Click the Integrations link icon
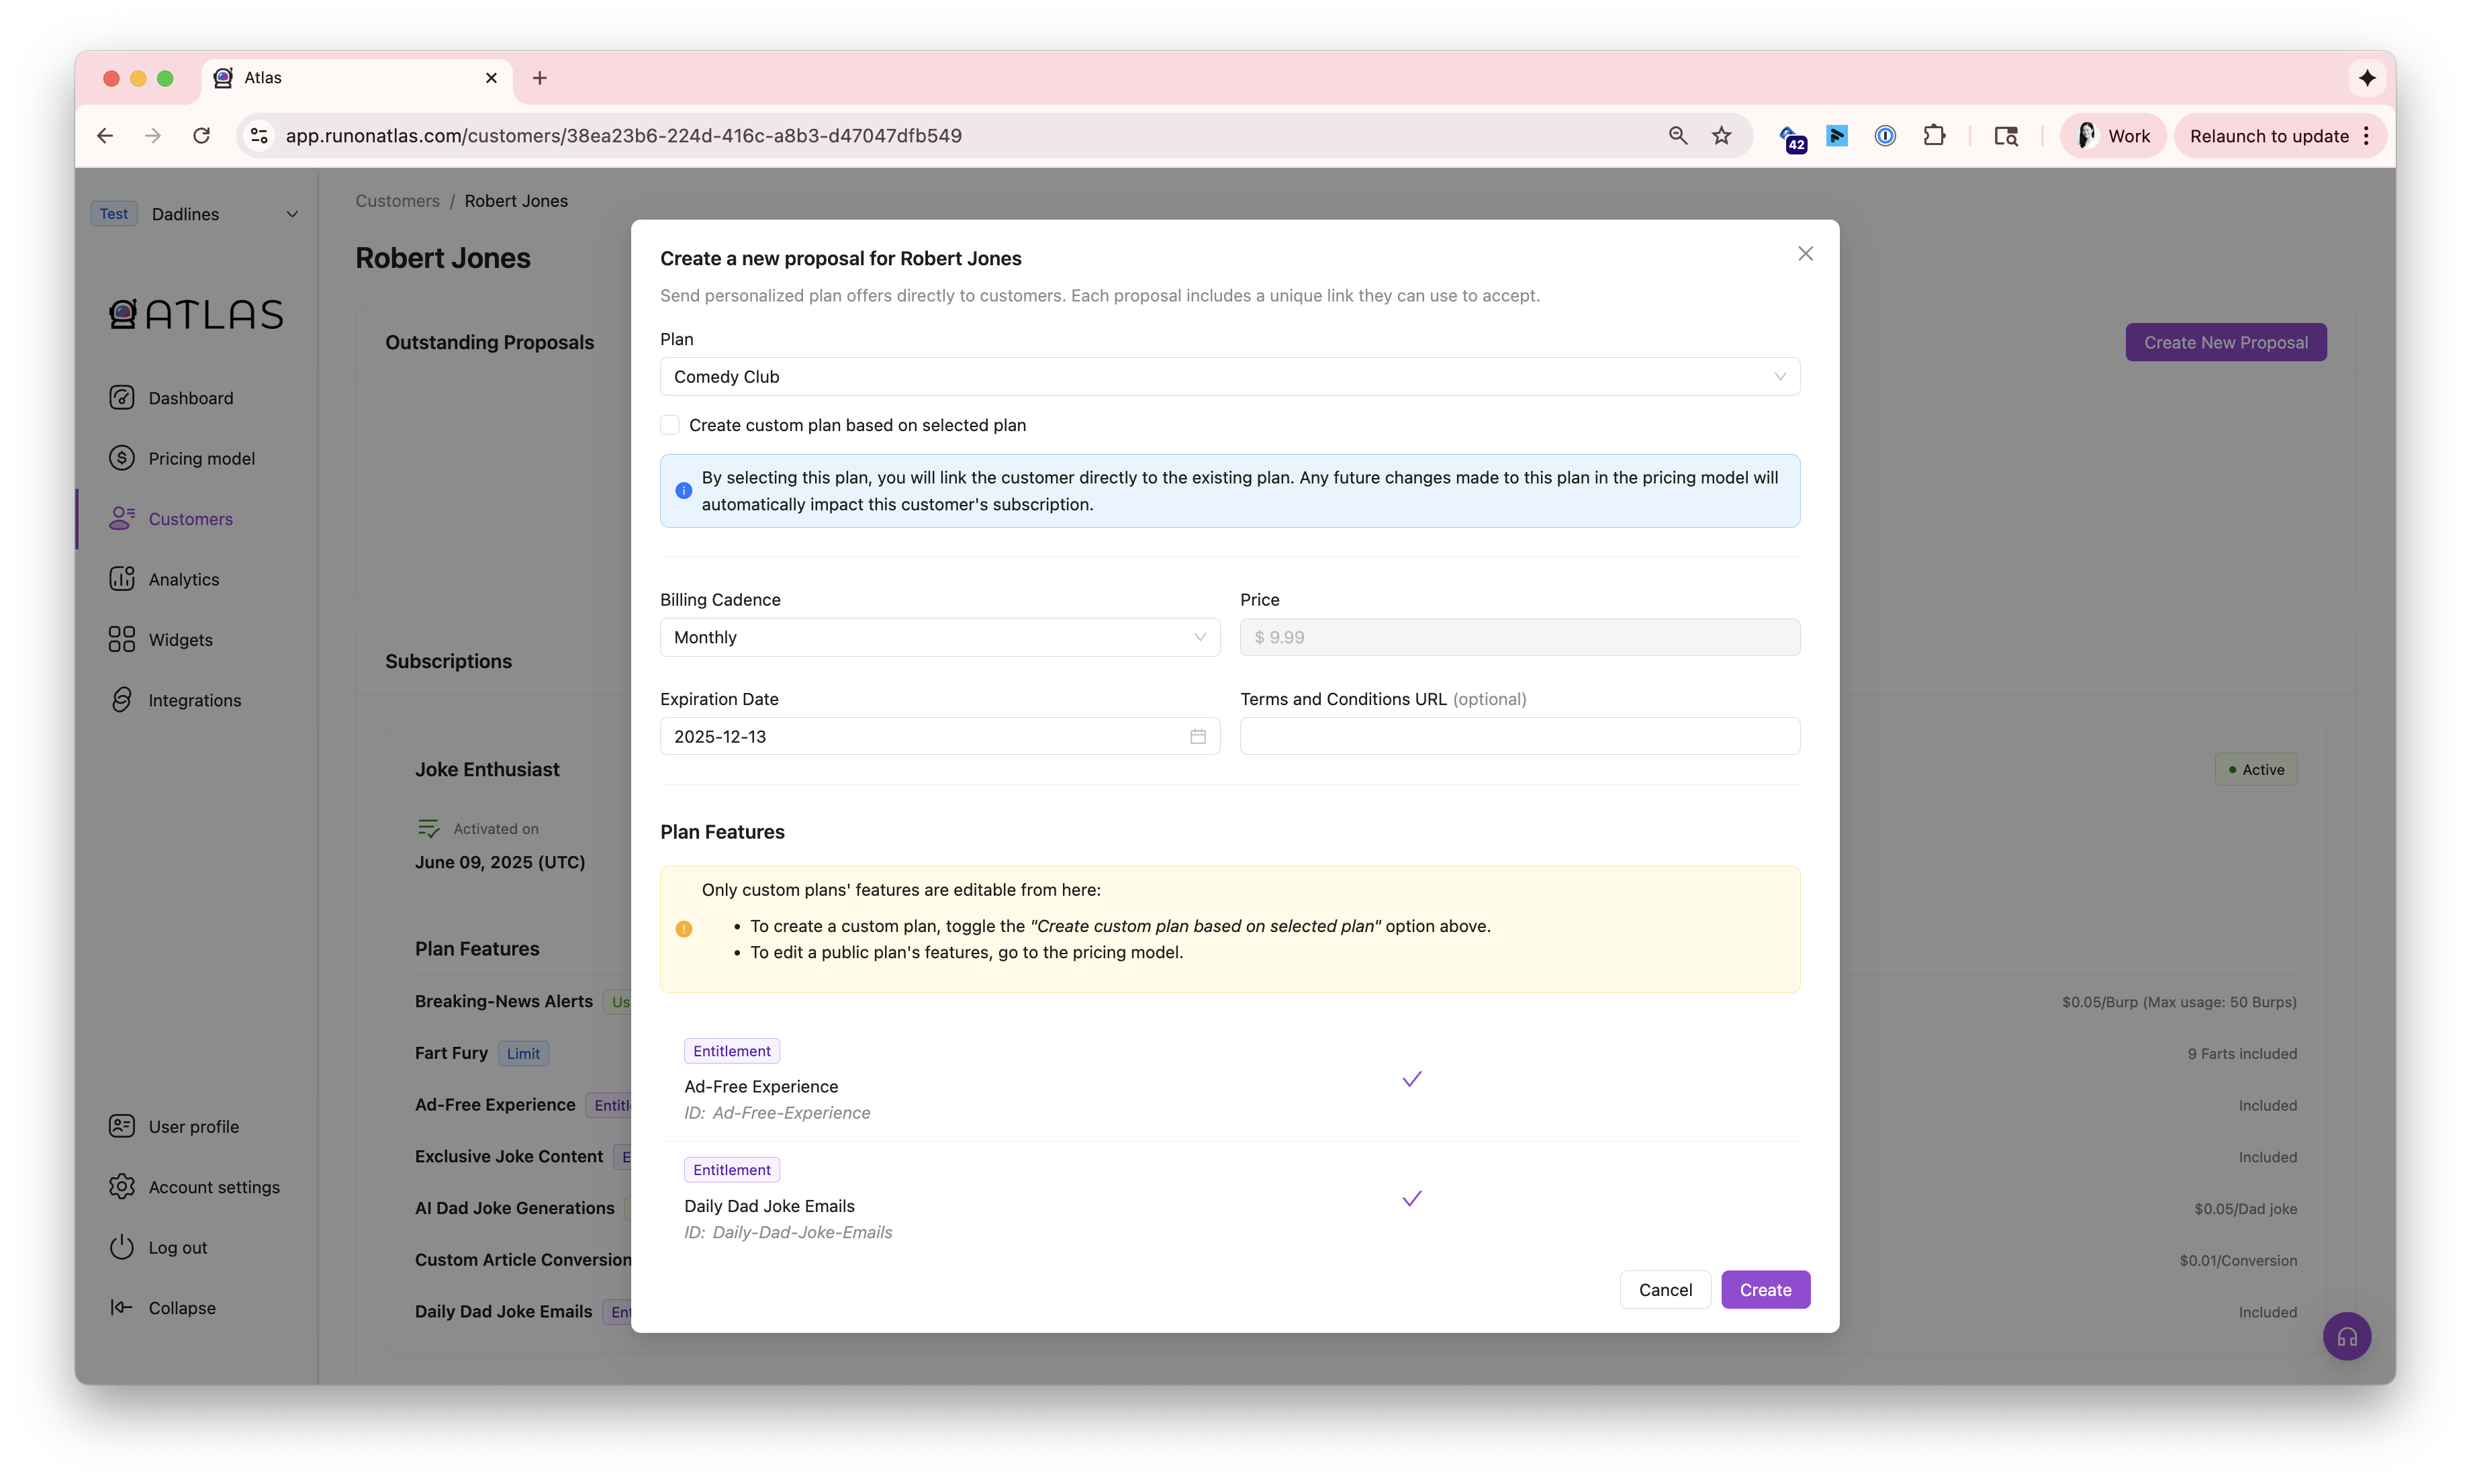 click(x=122, y=700)
